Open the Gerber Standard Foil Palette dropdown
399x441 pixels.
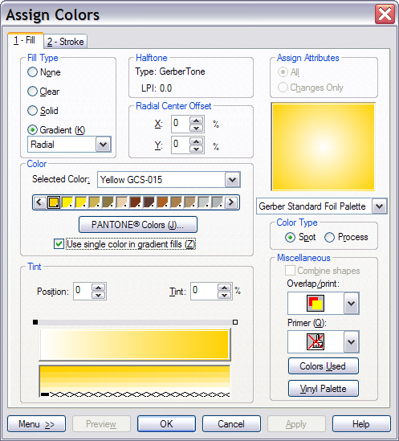tap(379, 206)
